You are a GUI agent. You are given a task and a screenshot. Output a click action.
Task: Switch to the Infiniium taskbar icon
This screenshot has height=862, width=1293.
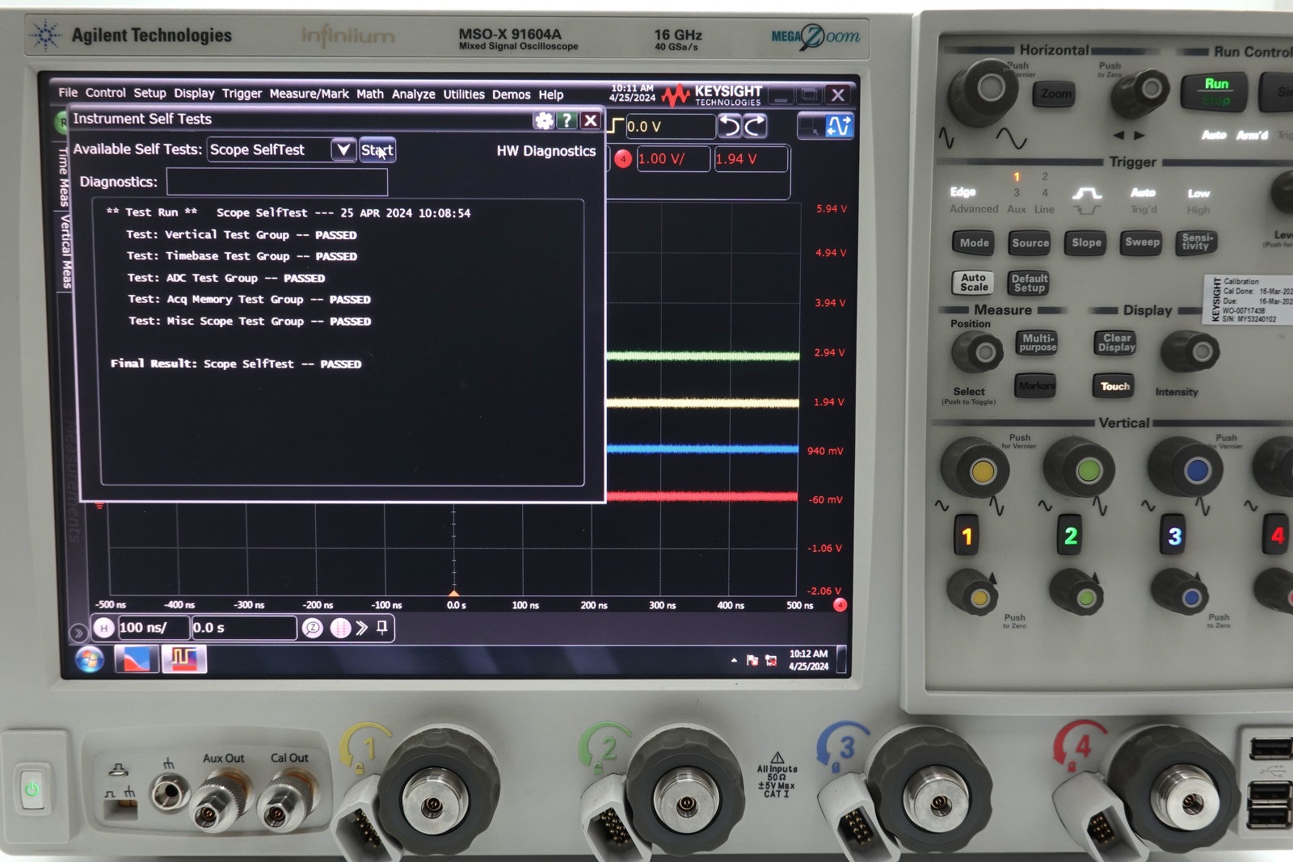184,659
